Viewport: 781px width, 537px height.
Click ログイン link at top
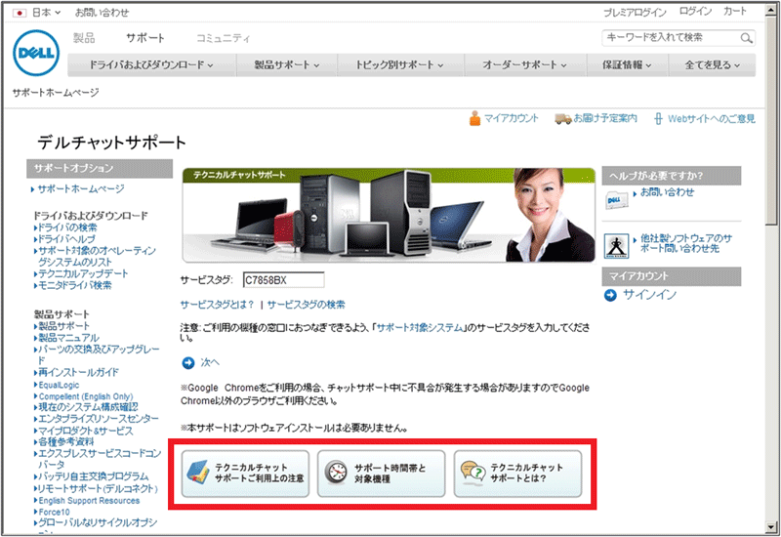tap(695, 12)
